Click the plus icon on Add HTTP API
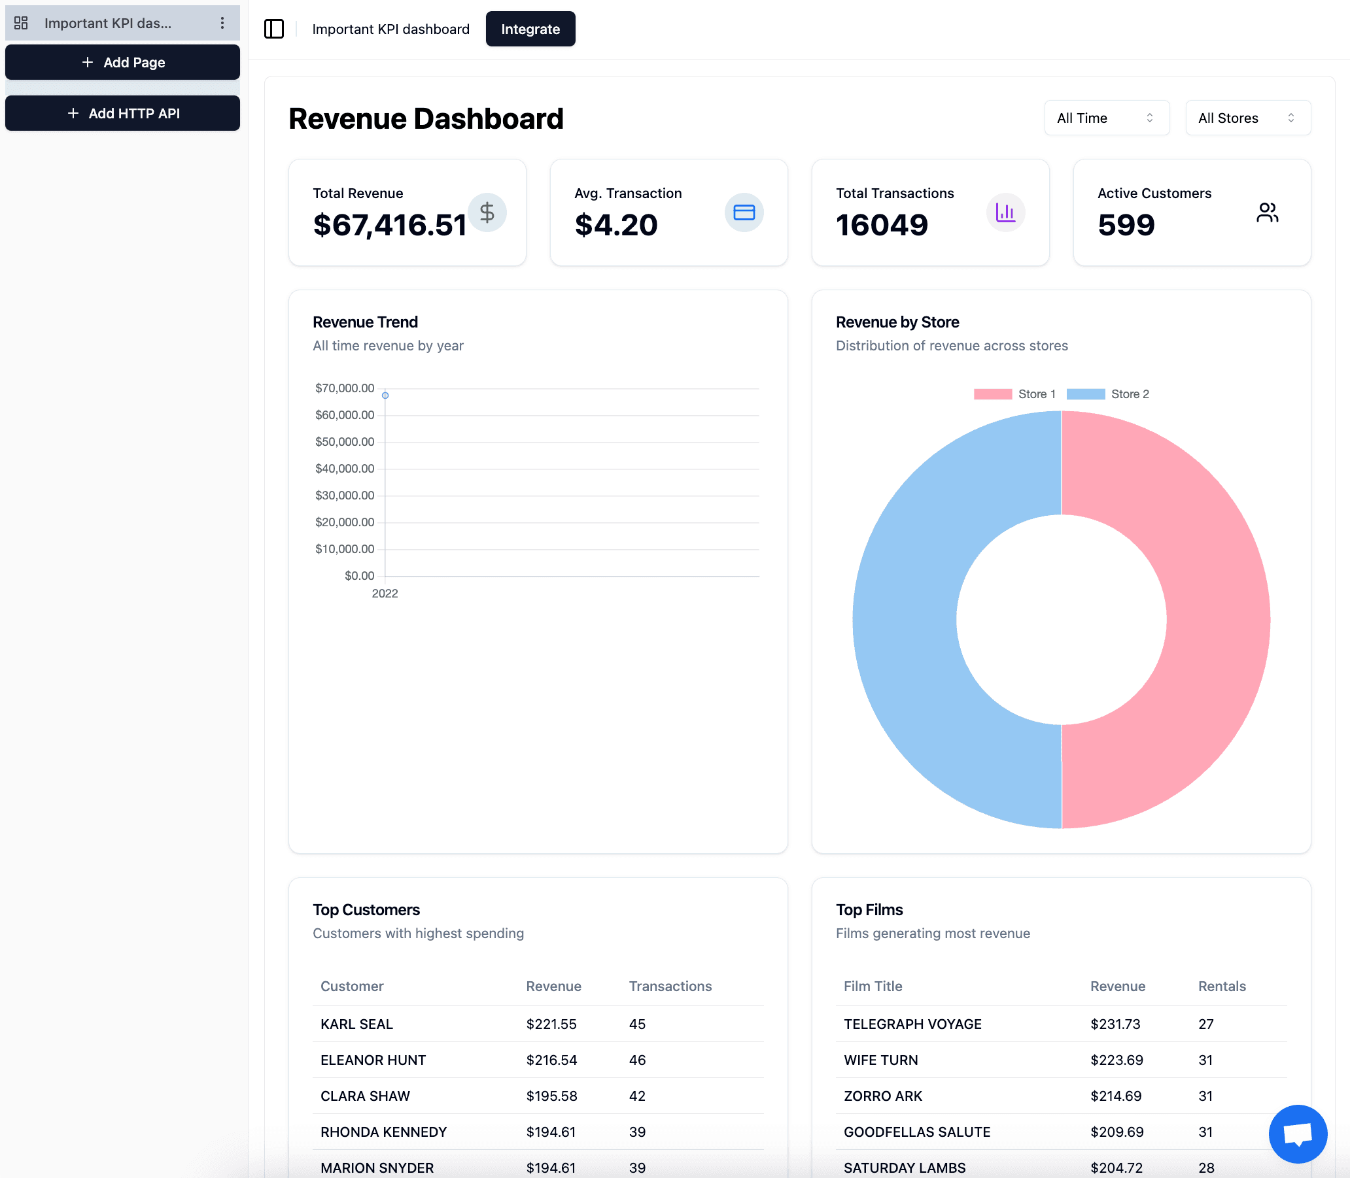 point(73,113)
